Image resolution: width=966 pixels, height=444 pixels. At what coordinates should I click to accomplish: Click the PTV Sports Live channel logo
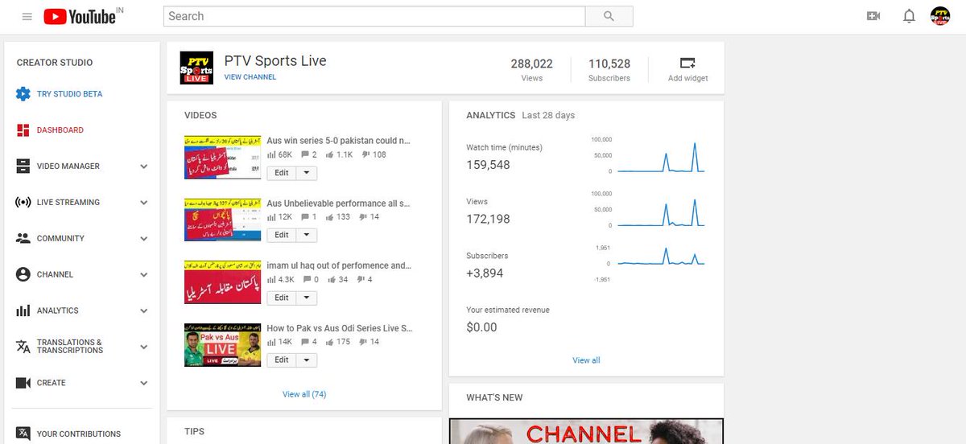click(196, 68)
